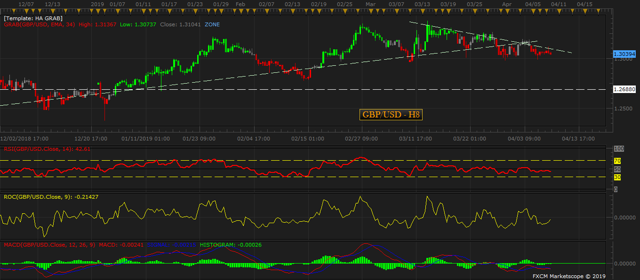Click the timeline marker under 01/07
Viewport: 640px width, 280px height.
click(118, 10)
